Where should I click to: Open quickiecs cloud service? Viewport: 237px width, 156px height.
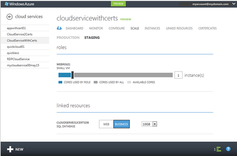point(25,53)
